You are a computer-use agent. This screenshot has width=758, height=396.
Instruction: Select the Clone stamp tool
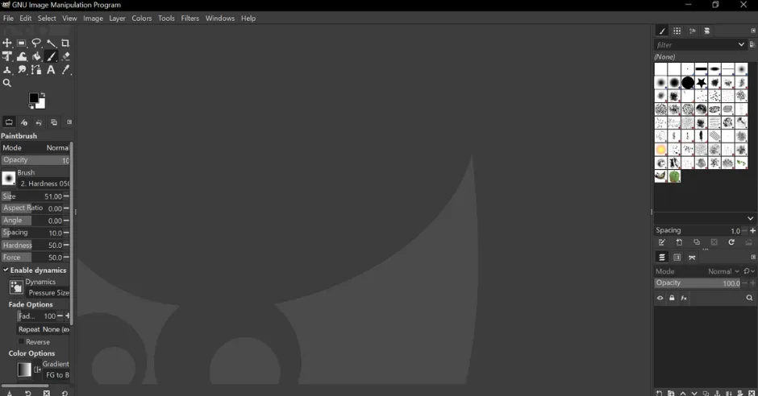pos(6,70)
